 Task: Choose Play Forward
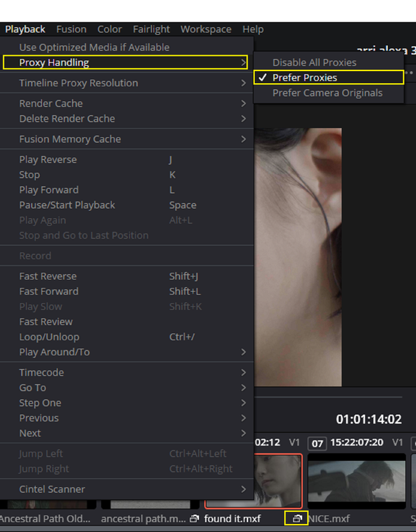click(x=126, y=190)
